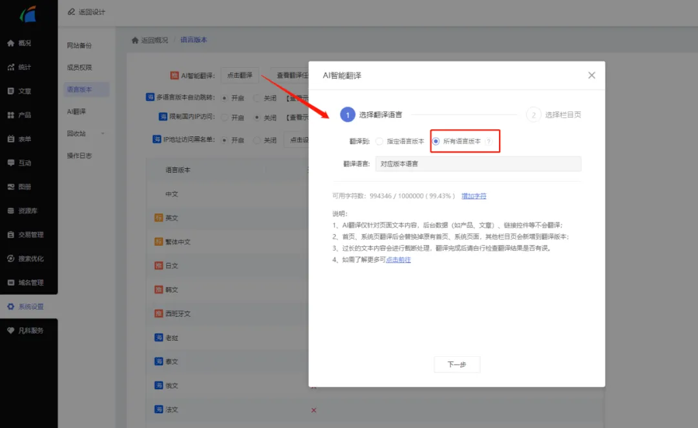Turn off 限制国内IP访问 with 关闭
The image size is (698, 428).
257,118
